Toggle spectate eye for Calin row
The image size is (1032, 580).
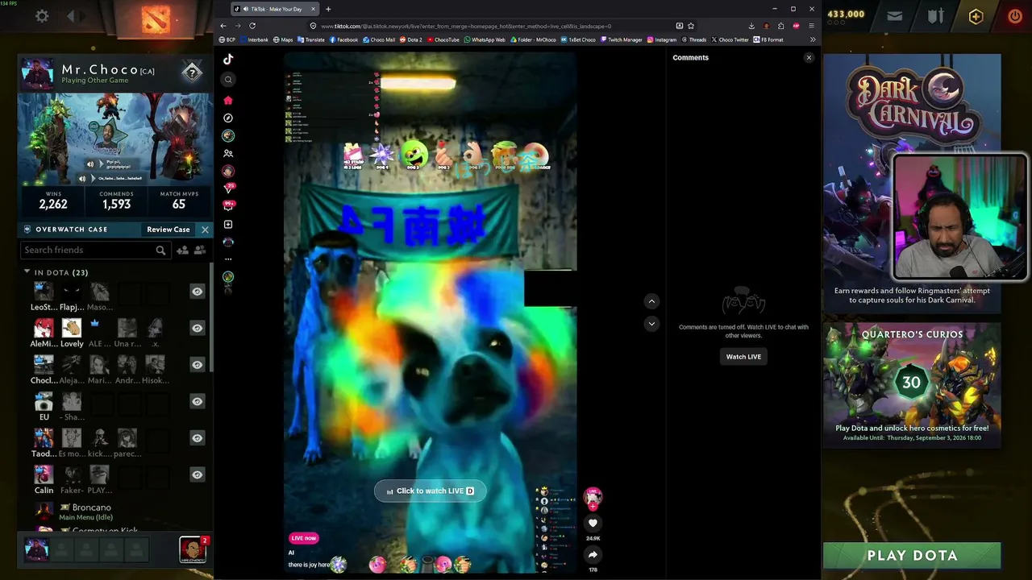[197, 474]
